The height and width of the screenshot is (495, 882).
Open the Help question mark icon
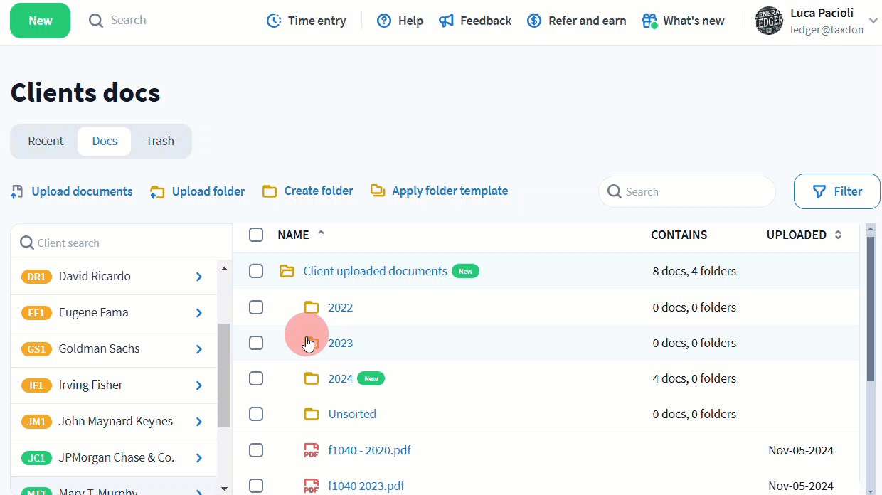(384, 21)
